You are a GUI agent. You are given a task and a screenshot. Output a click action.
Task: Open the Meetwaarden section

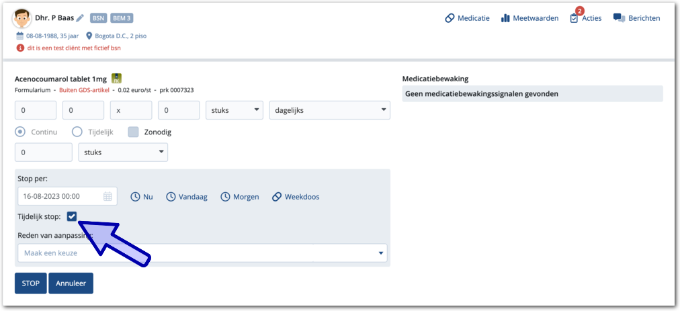click(529, 18)
